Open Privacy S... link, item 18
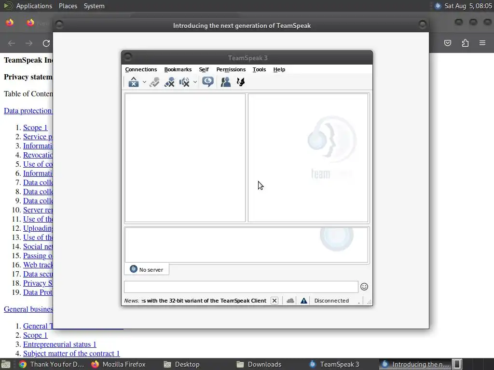Viewport: 494px width, 370px height. tap(38, 283)
